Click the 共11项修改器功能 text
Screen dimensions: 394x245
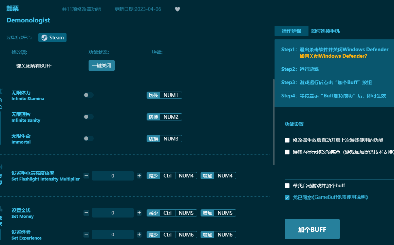tap(81, 9)
